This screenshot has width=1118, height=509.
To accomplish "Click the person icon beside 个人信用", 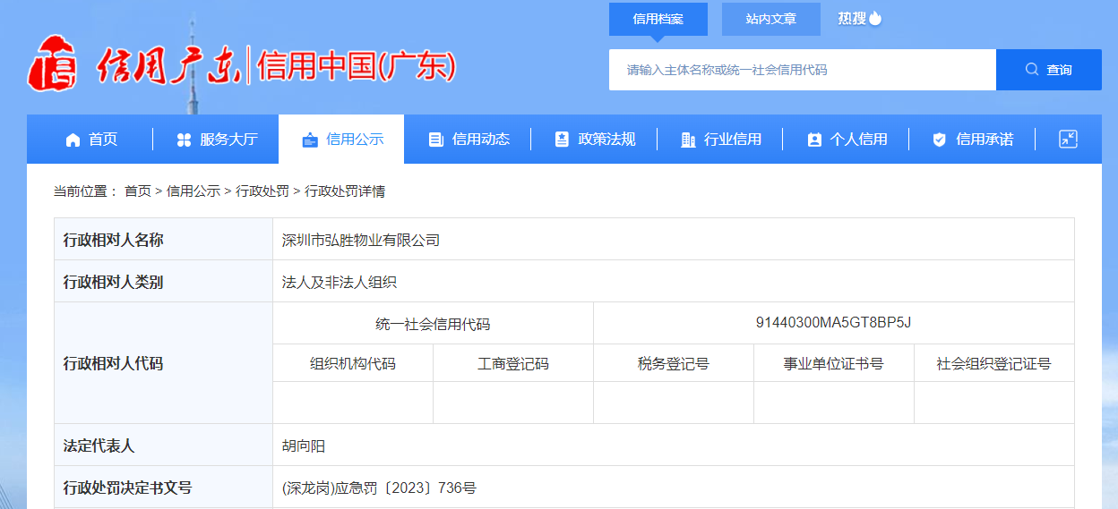I will click(x=814, y=140).
